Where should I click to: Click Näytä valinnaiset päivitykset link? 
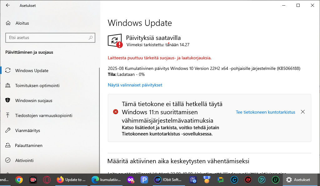[x=135, y=85]
